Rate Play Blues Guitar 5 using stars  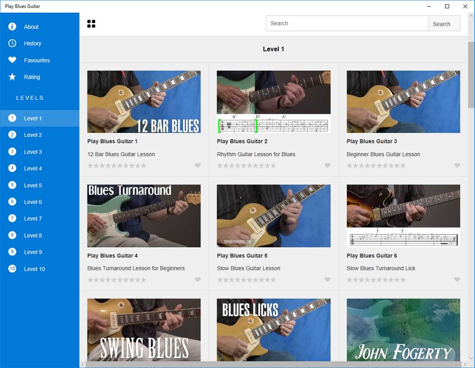point(246,280)
